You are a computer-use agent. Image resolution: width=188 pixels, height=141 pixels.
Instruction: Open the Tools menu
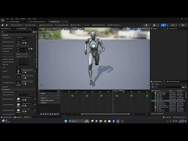click(29, 19)
